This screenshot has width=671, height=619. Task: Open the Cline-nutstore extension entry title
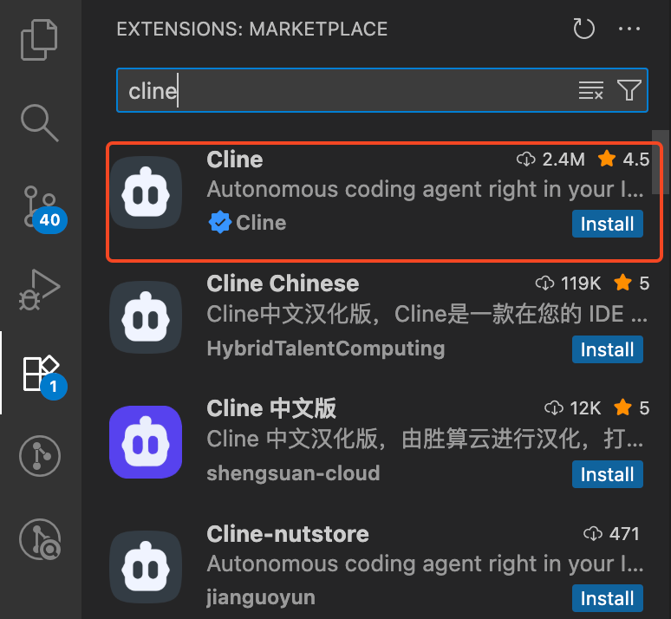(x=288, y=534)
